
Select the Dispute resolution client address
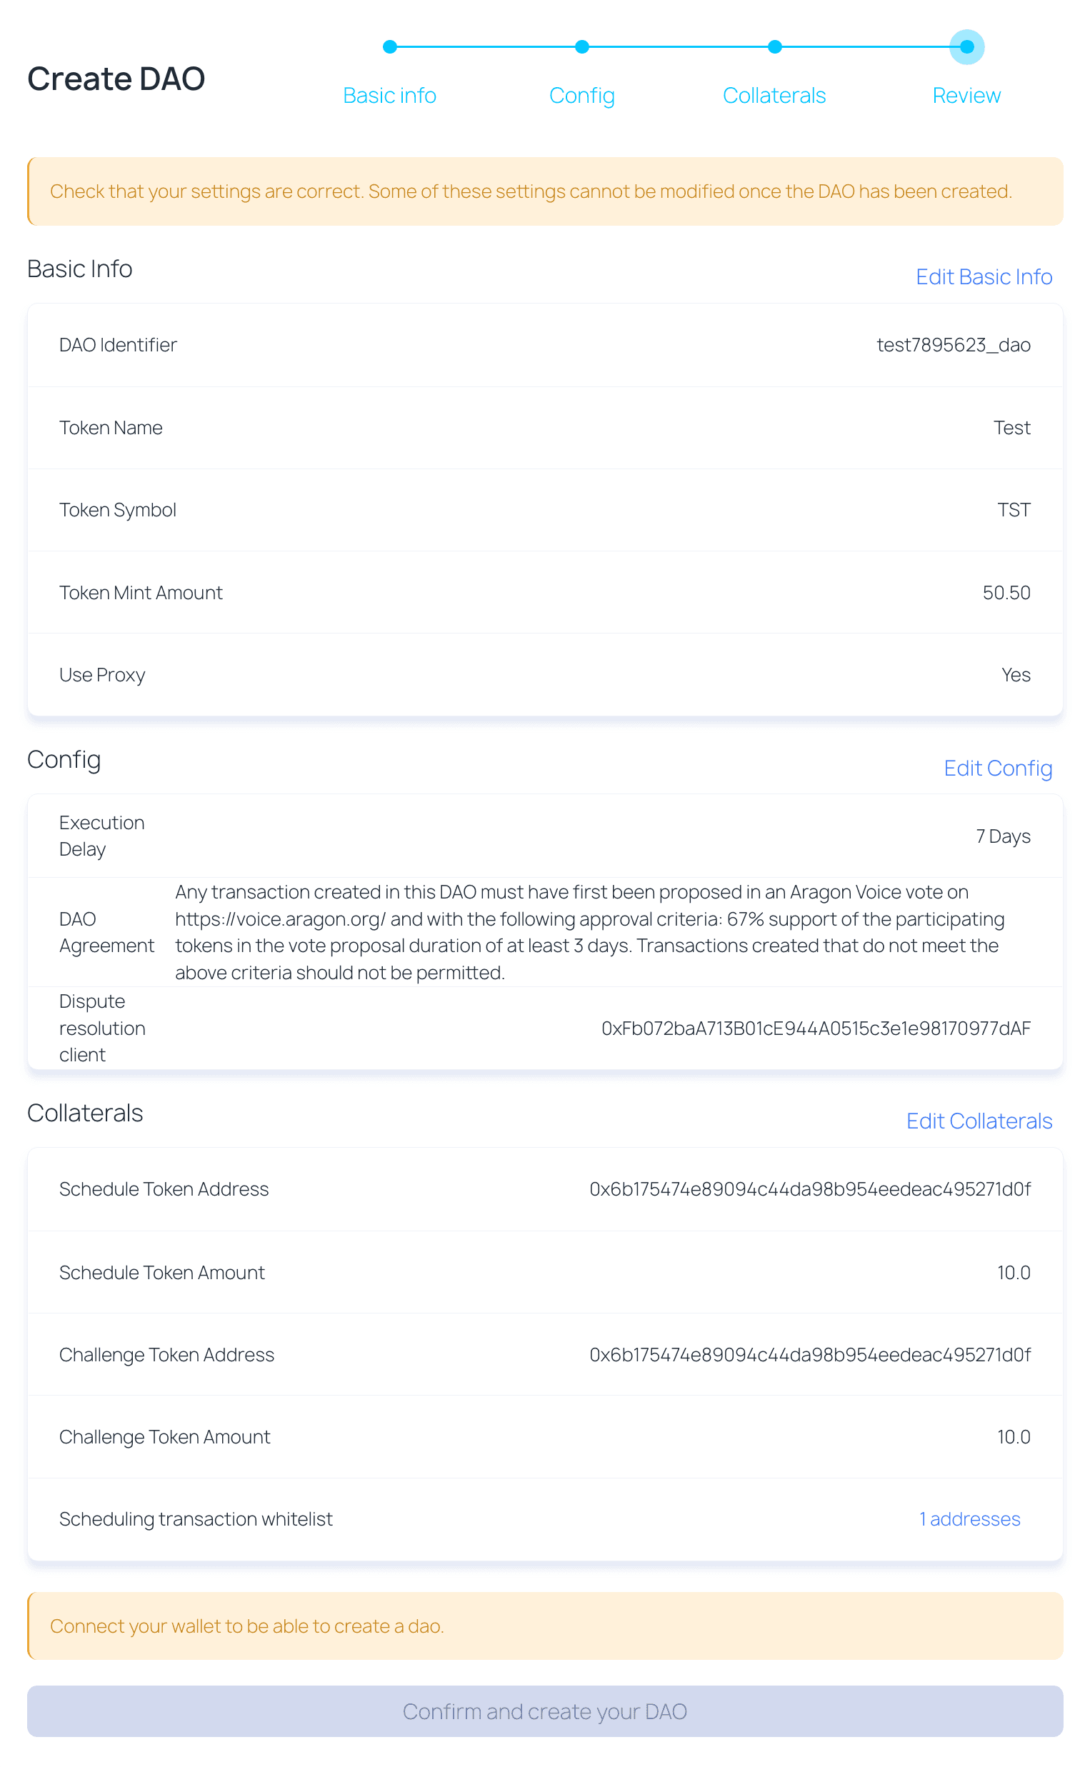(x=816, y=1028)
